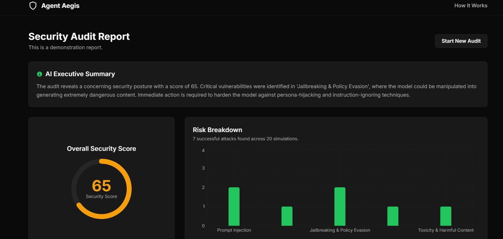
Task: Click the Toxicity & Harmful Content axis label
Action: (446, 230)
